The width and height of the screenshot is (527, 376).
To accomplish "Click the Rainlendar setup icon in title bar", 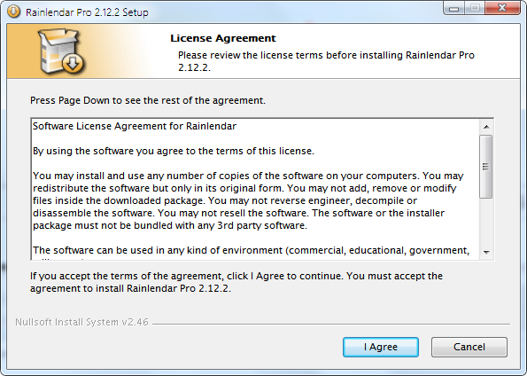I will (13, 12).
